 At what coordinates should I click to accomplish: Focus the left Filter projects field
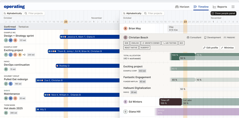(x=34, y=13)
